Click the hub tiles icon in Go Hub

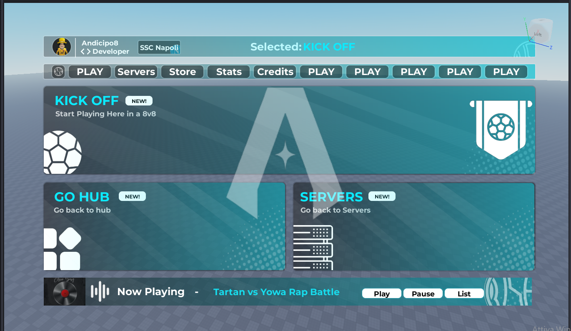click(63, 249)
